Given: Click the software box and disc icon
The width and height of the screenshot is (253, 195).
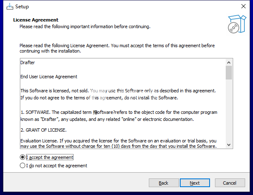Looking at the screenshot, I should coord(237,24).
